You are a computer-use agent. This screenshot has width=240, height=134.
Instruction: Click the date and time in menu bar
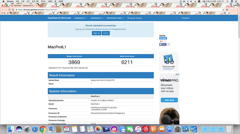[213, 1]
